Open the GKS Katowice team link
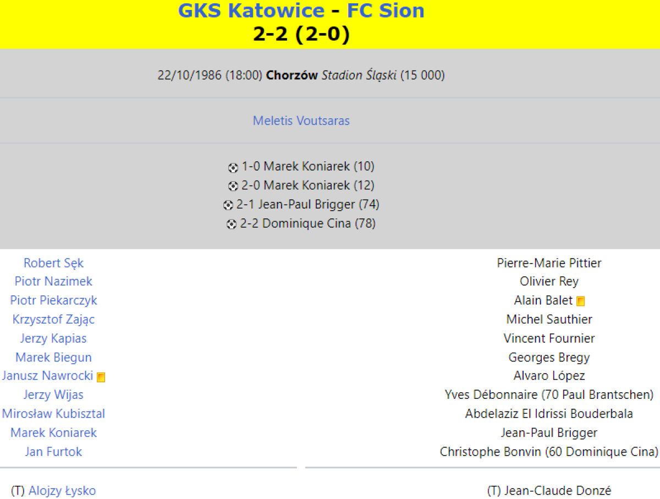 pos(251,10)
